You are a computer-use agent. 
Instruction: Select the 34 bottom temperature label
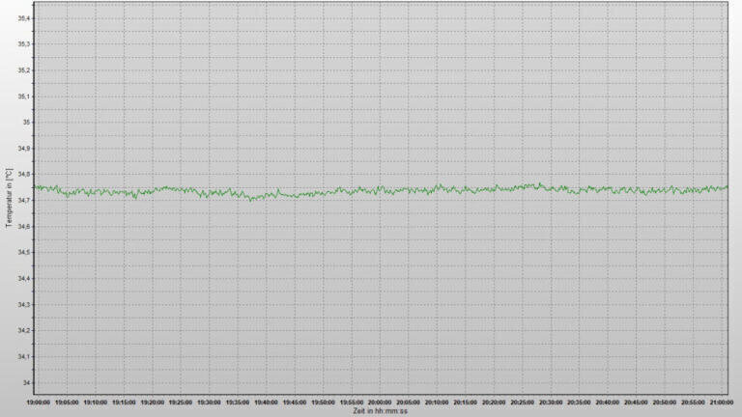tap(26, 383)
